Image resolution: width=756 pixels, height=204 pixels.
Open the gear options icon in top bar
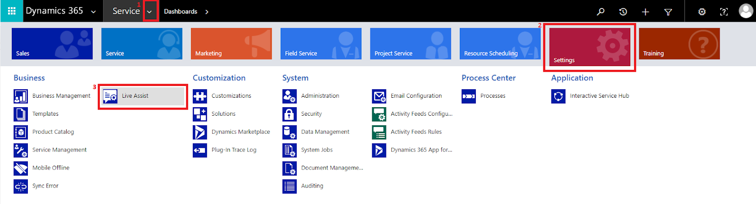[x=702, y=11]
